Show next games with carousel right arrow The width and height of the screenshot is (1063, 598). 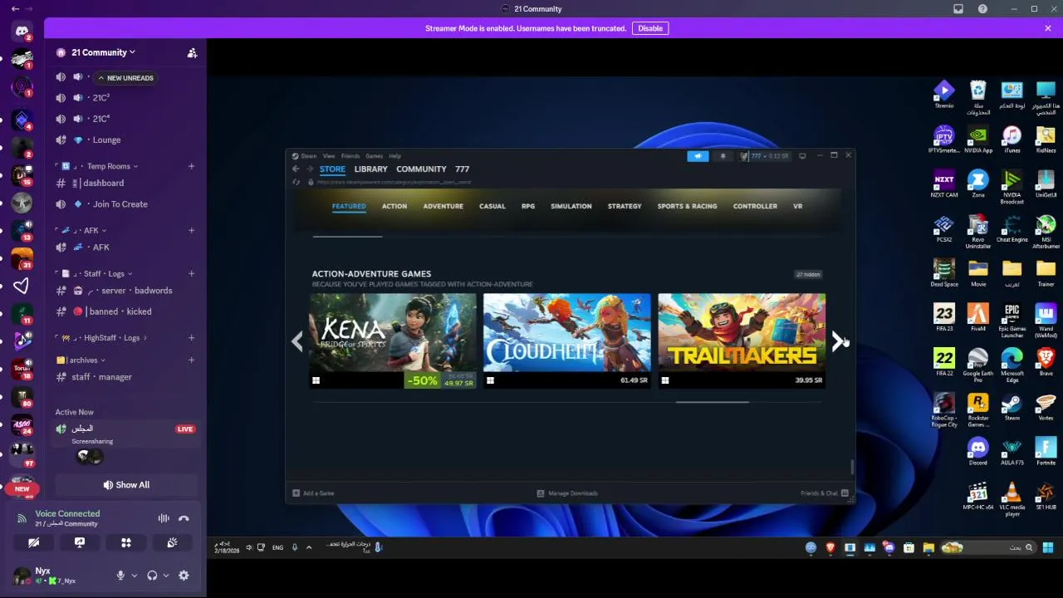click(x=837, y=341)
